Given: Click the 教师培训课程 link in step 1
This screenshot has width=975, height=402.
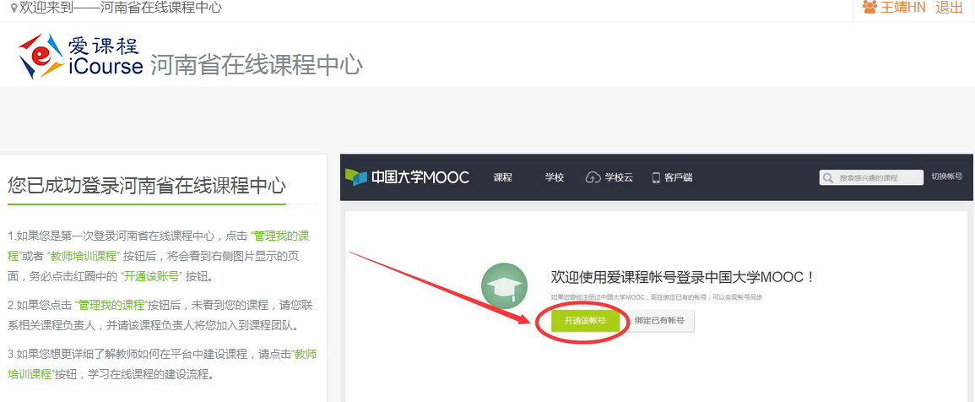Looking at the screenshot, I should pos(82,256).
